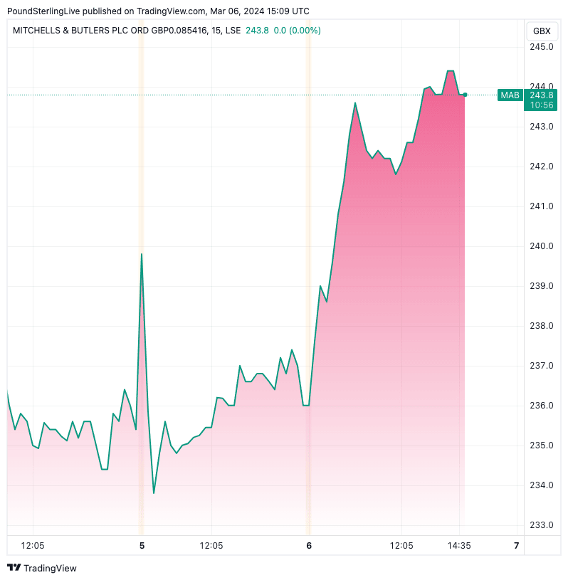Click the 14:35 time axis label
Image resolution: width=568 pixels, height=580 pixels.
coord(460,546)
